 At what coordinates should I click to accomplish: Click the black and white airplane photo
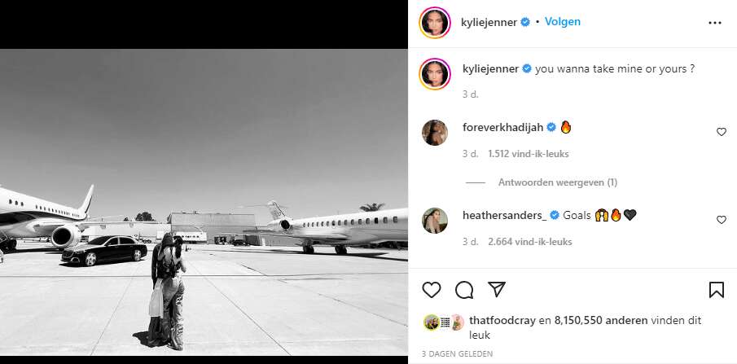click(204, 204)
